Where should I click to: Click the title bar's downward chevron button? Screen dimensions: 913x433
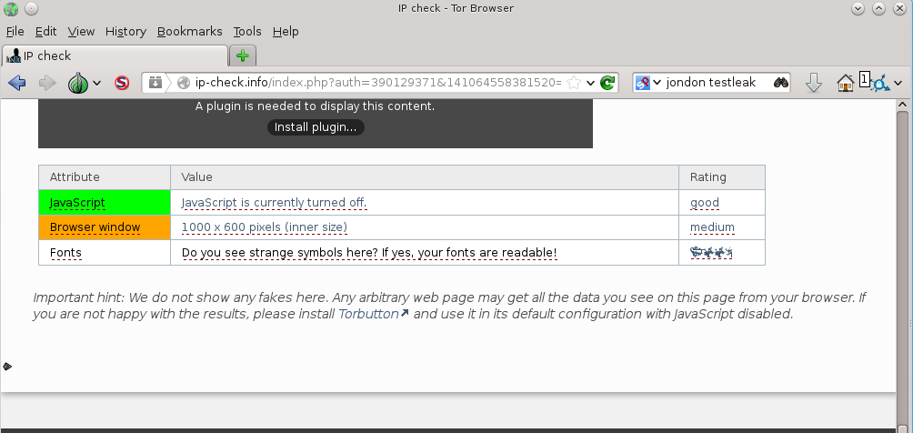(858, 9)
